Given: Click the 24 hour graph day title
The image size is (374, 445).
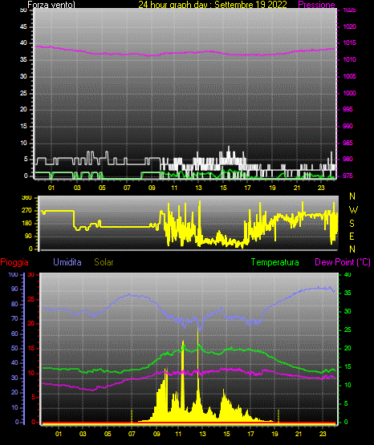Looking at the screenshot, I should tap(213, 5).
